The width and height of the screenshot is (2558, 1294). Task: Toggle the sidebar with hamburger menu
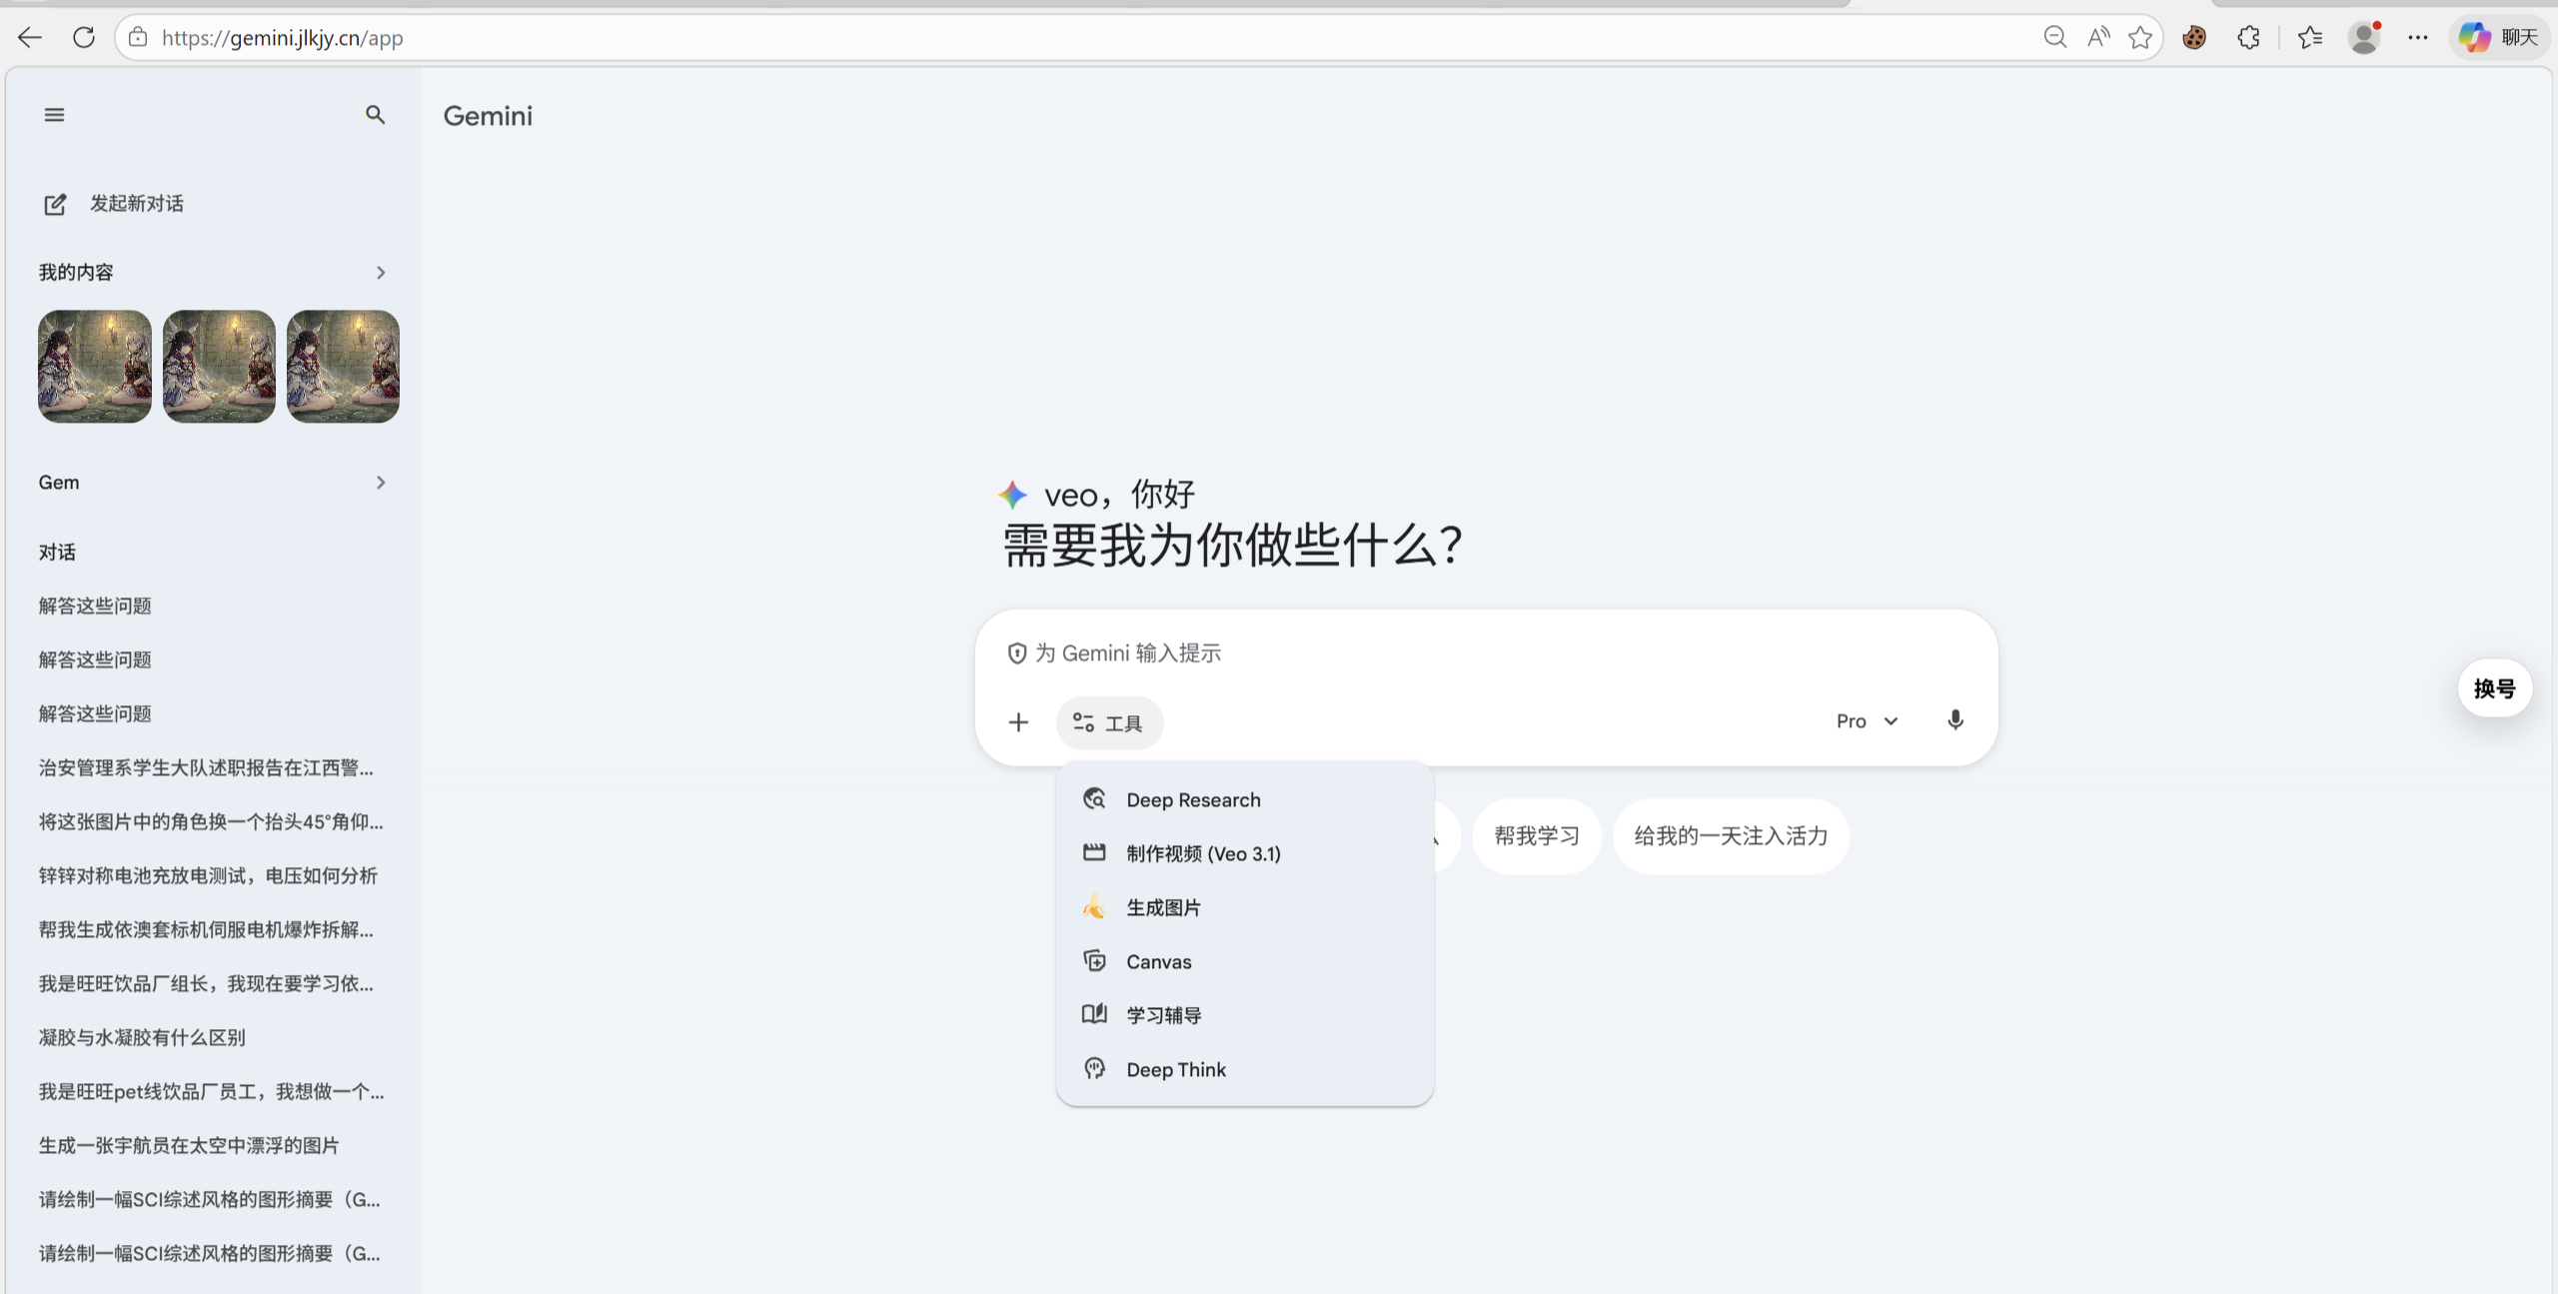[x=53, y=114]
